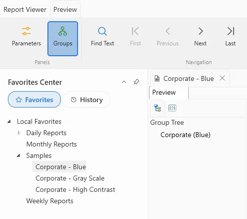This screenshot has width=247, height=219.
Task: Collapse the Favorites Center with chevron
Action: pos(124,82)
